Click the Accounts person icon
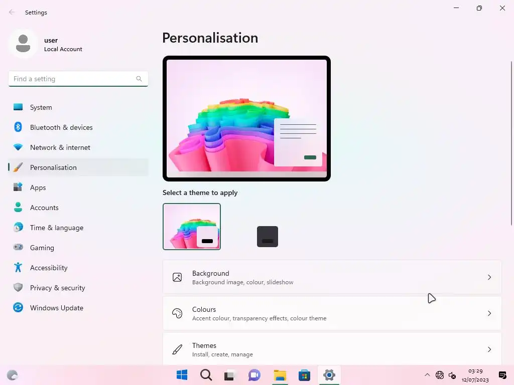Image resolution: width=514 pixels, height=385 pixels. [18, 207]
